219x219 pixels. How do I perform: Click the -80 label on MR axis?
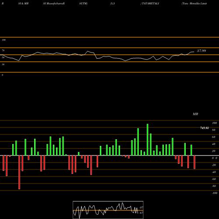214,186
